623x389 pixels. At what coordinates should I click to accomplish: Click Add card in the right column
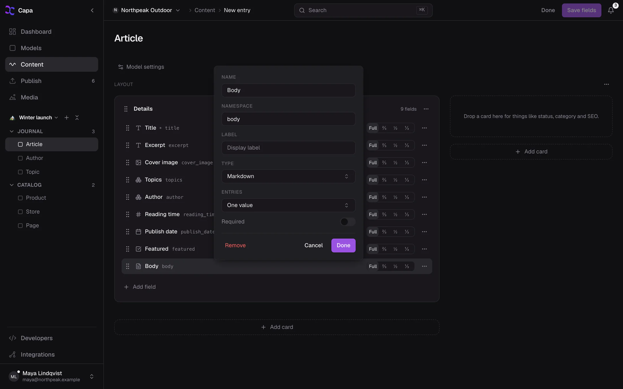[x=531, y=152]
